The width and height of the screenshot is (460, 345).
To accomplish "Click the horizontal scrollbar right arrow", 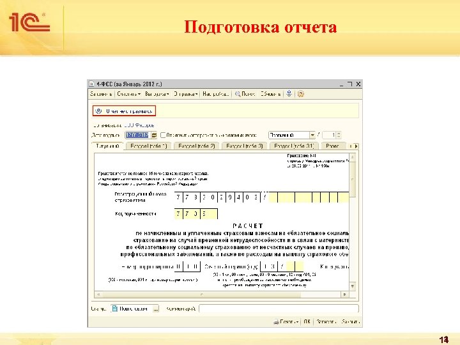I will 345,295.
